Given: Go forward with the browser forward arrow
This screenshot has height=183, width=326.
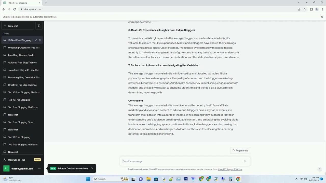Looking at the screenshot, I should tap(9, 9).
